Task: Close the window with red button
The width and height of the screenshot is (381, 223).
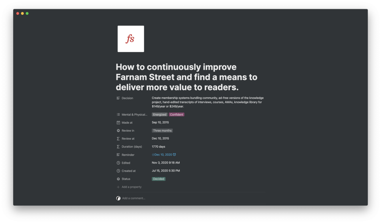Action: [x=18, y=14]
